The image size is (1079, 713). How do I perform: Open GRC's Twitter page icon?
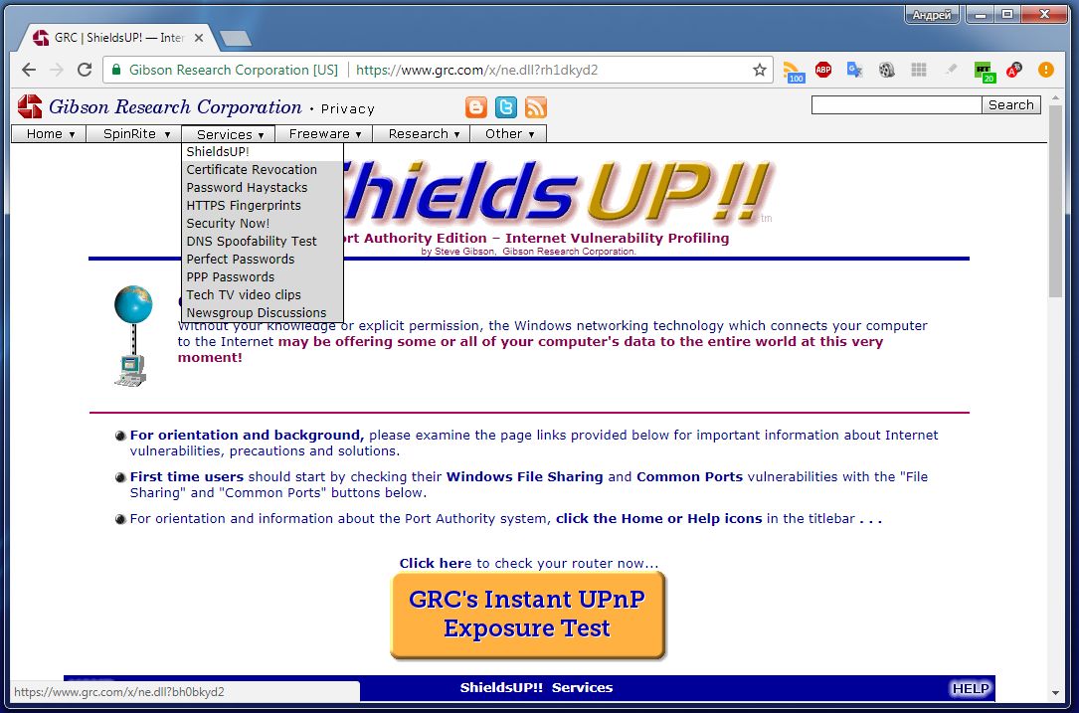pos(506,107)
